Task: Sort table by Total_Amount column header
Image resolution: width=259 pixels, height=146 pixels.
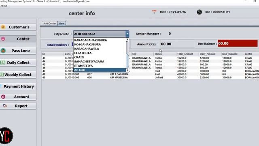Action: coord(187,54)
